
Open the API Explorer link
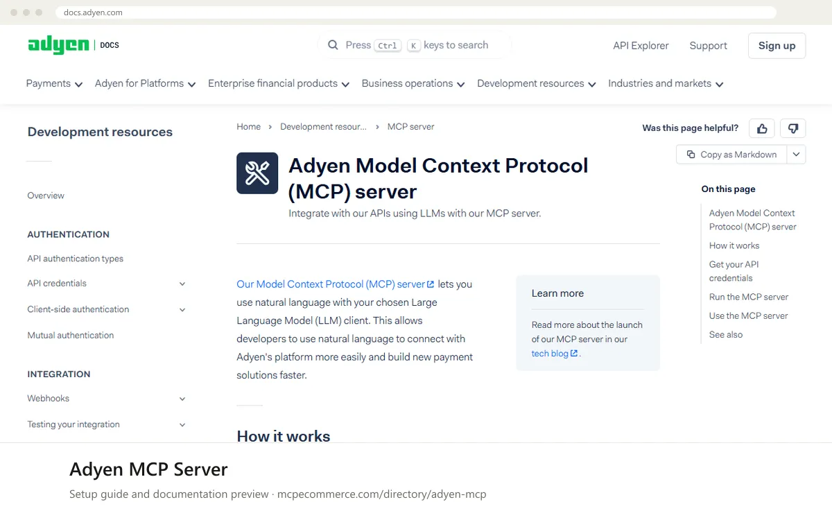(x=641, y=46)
